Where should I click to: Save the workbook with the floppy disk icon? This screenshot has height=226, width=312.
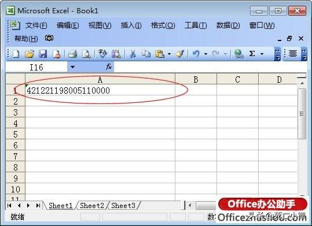click(43, 54)
